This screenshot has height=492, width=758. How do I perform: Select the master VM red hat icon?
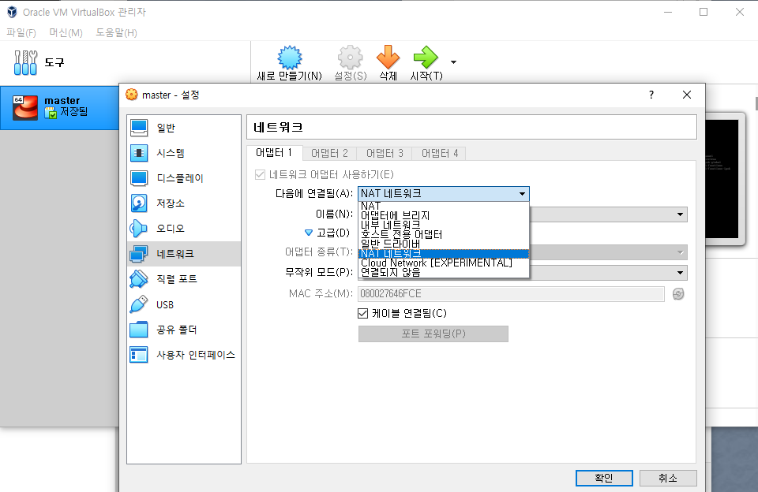coord(25,107)
